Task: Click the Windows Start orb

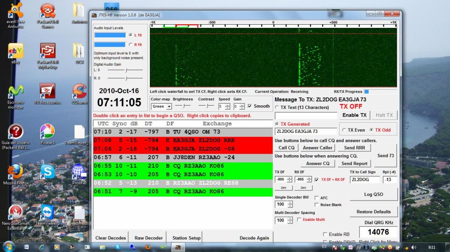Action: (x=9, y=247)
